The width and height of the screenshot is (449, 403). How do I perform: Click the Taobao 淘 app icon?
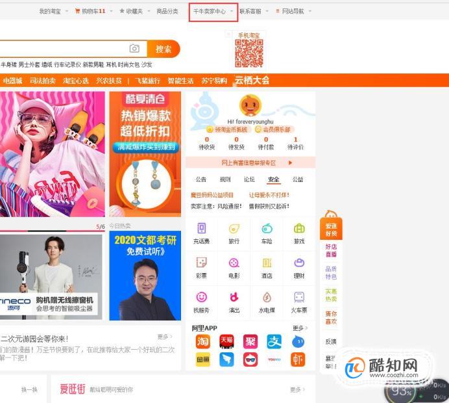tap(202, 342)
